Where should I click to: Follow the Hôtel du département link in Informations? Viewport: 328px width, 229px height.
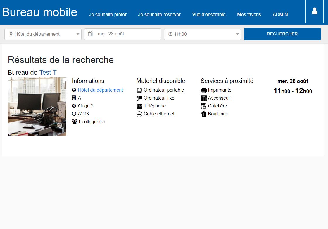[100, 90]
